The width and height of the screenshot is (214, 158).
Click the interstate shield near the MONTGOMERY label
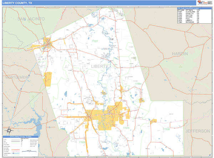pos(29,75)
